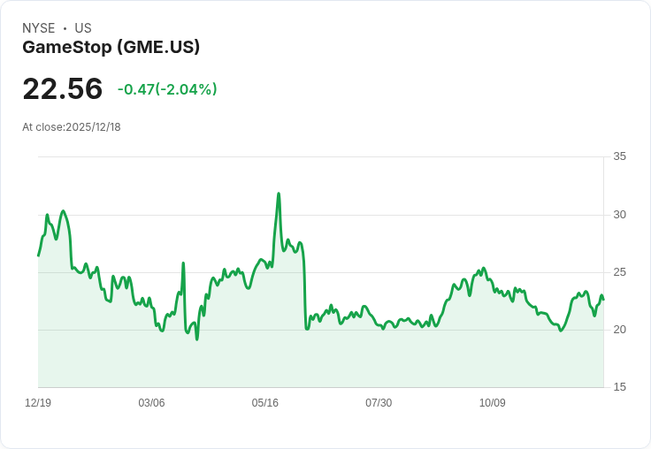
Task: Click the 30 label on the price axis
Action: pos(619,215)
